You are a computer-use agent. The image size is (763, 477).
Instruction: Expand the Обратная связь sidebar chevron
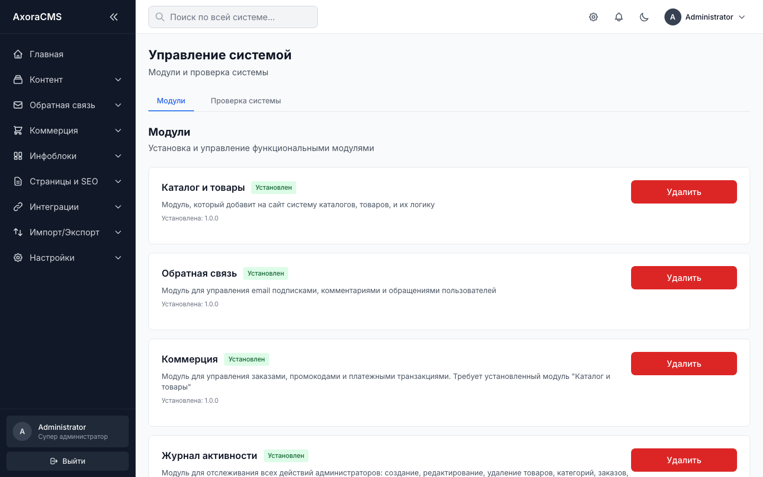click(118, 105)
